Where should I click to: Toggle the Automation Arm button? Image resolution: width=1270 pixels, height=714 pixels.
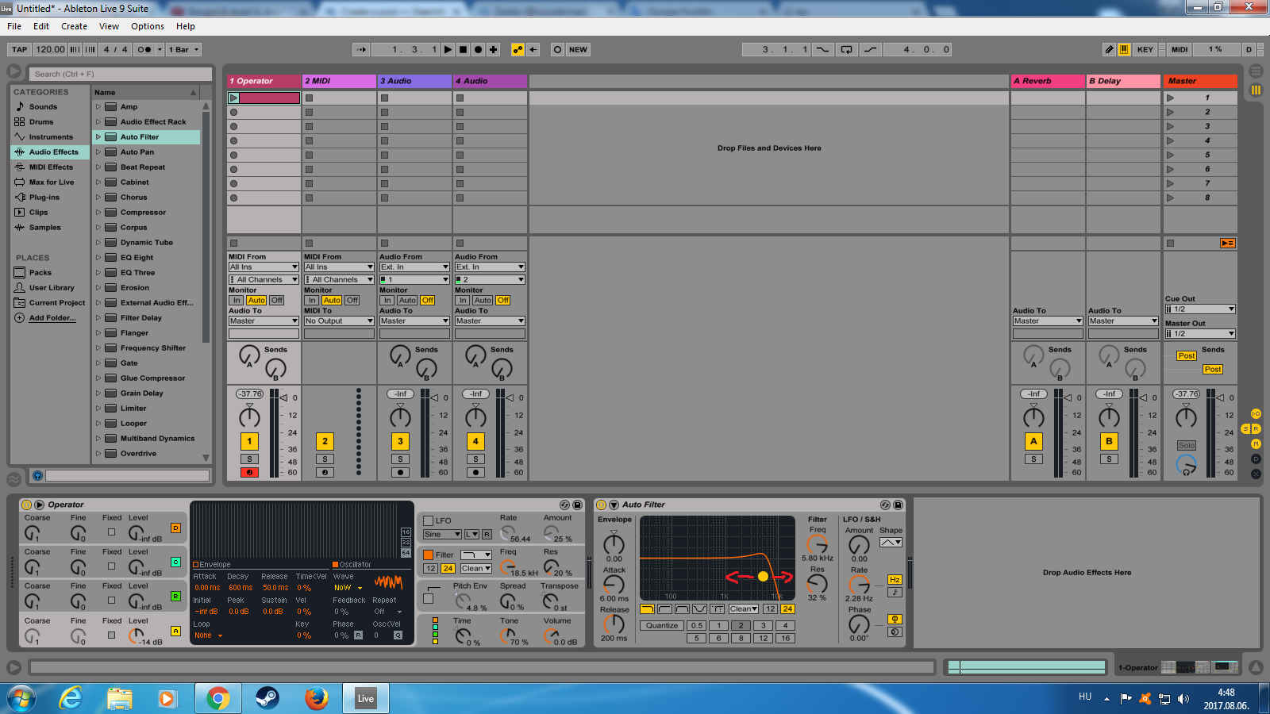coord(518,49)
